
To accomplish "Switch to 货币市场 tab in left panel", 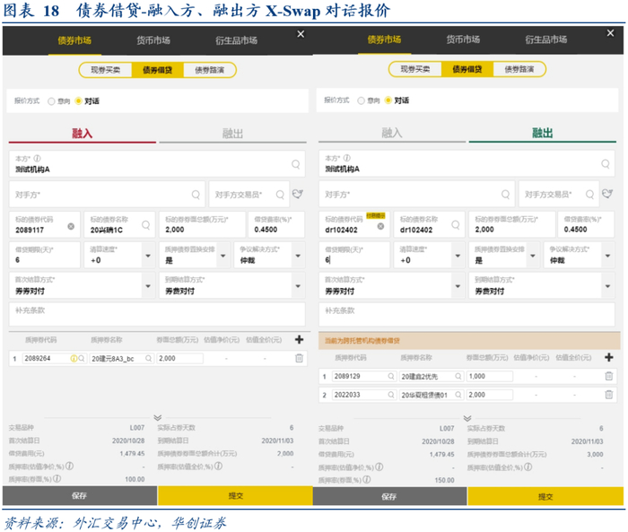I will 153,40.
